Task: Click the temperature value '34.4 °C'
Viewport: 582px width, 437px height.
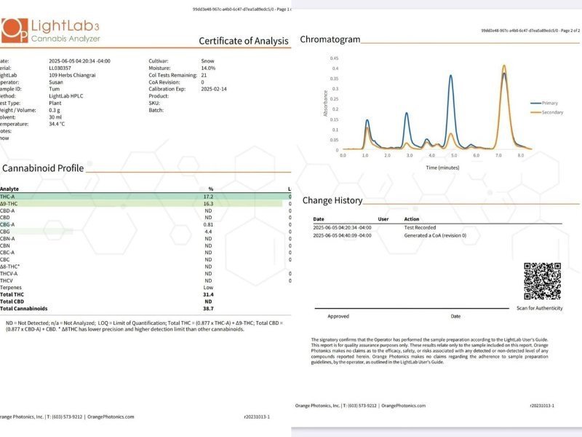Action: tap(57, 124)
